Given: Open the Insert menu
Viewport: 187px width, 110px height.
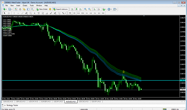Looking at the screenshot, I should (x=18, y=5).
